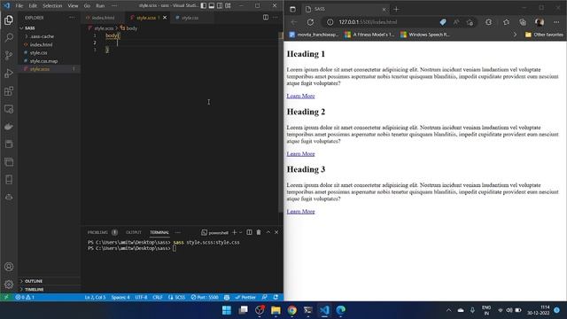
Task: Open the terminal launch profile dropdown arrow
Action: coord(240,232)
